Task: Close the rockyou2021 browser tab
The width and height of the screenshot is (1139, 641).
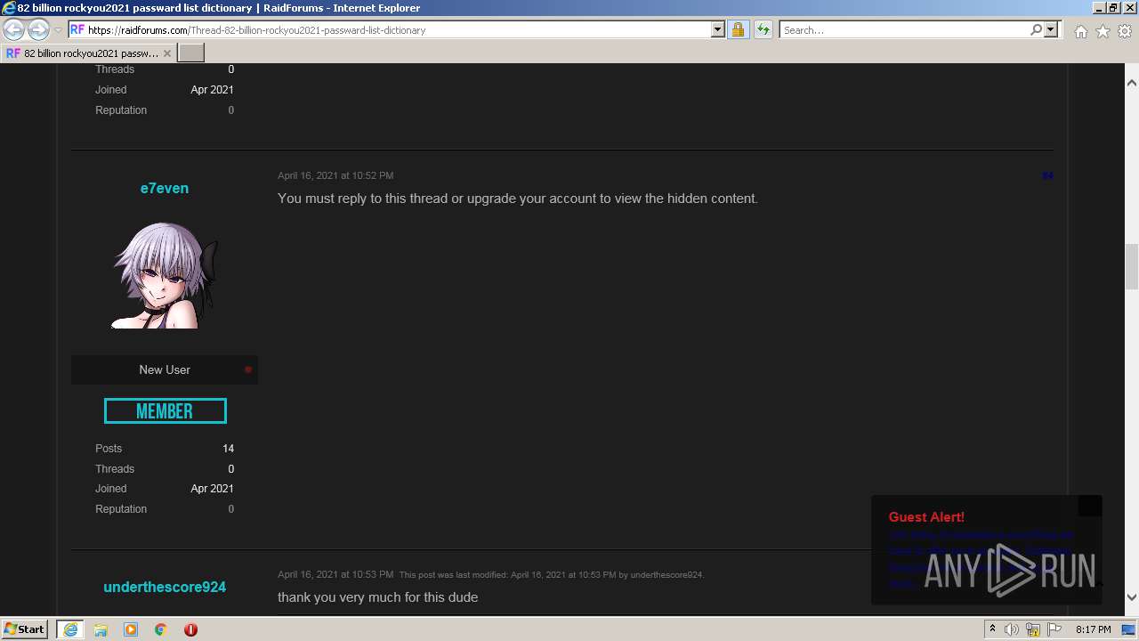Action: pos(166,53)
